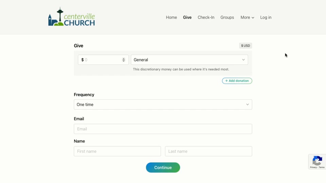Screen dimensions: 326x183
Task: Select the Last name field
Action: click(209, 151)
